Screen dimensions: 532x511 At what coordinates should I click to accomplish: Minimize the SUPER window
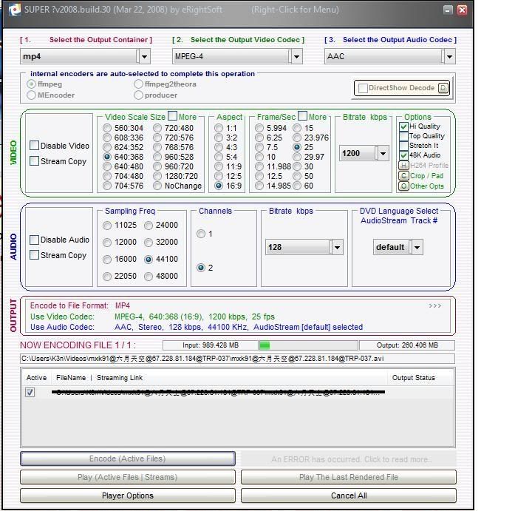pos(449,10)
